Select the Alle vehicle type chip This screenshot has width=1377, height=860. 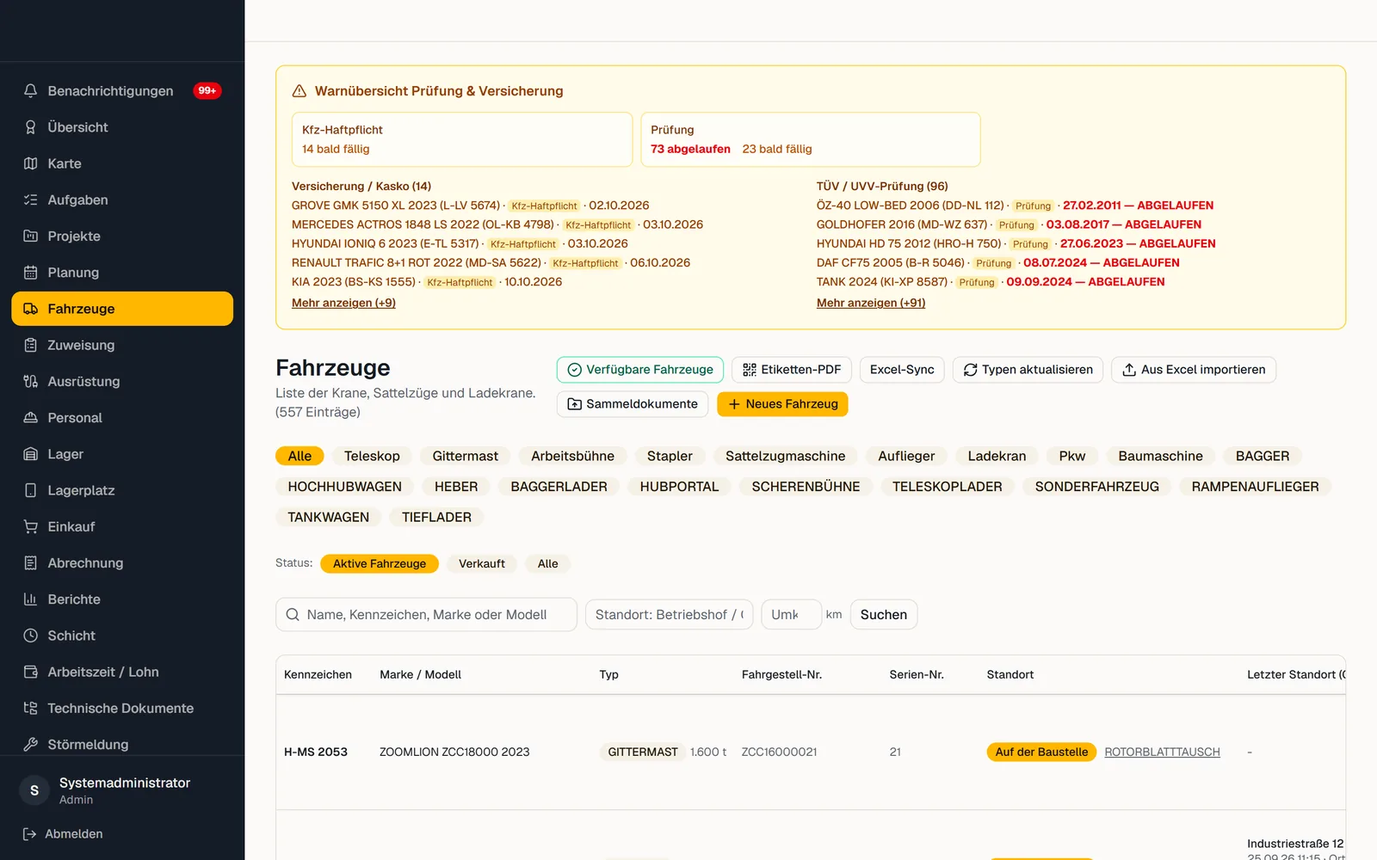tap(299, 456)
